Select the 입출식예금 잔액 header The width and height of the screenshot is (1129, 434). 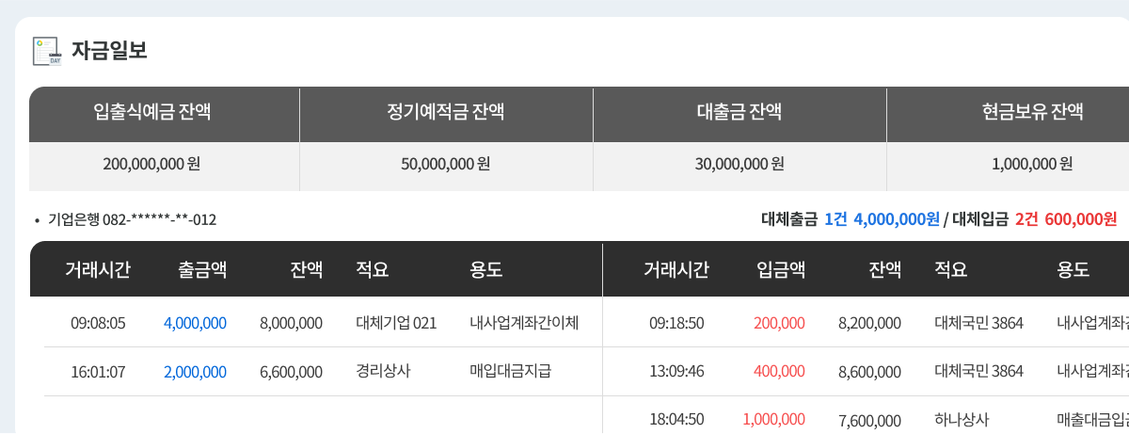coord(151,113)
